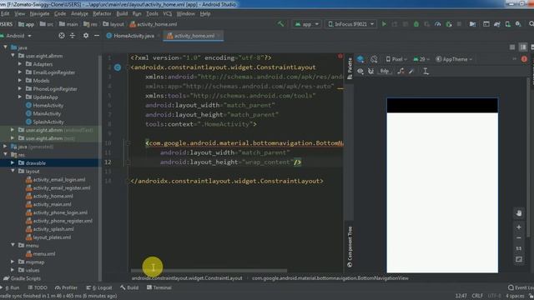Click BottomNavigationView breadcrumb at editor bottom

pos(330,278)
